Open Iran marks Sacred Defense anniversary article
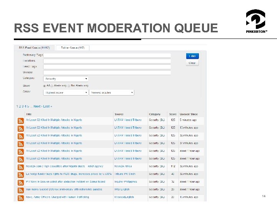The height and width of the screenshot is (208, 277). pos(64,189)
